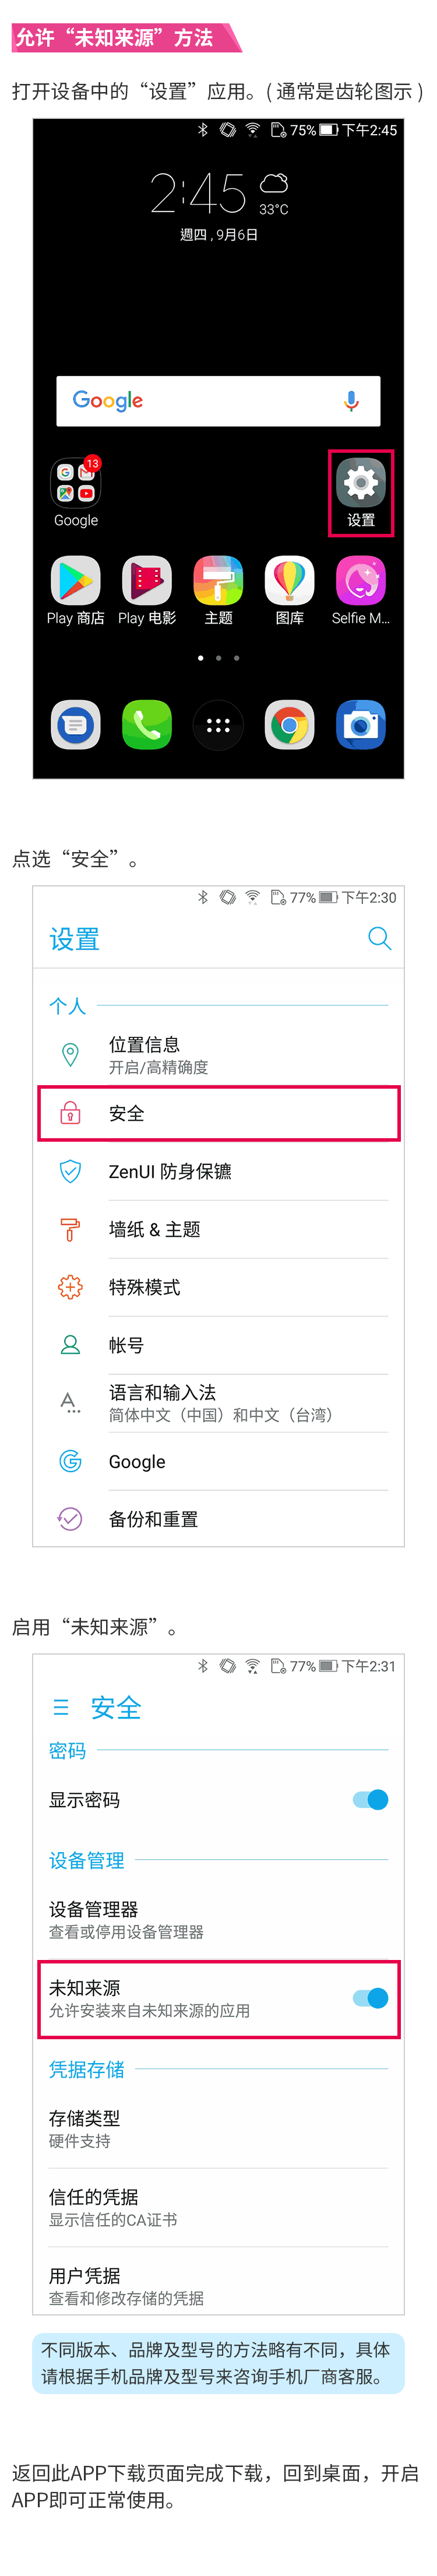Open the hamburger menu beside 安全 title
The height and width of the screenshot is (2576, 437).
point(61,1707)
